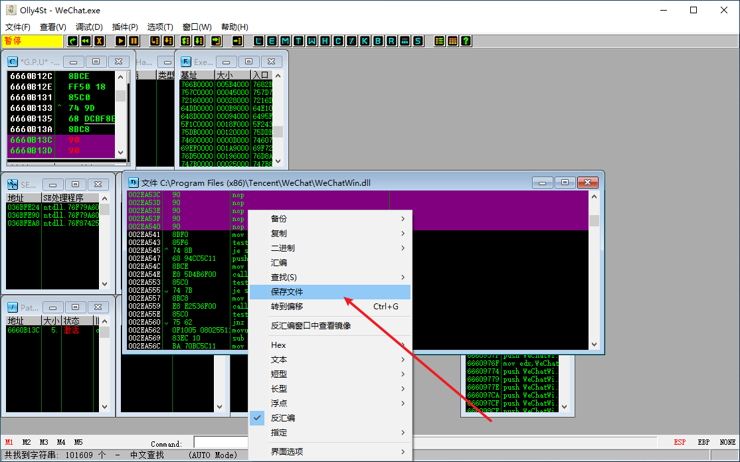
Task: Click scroll-up arrow in CPU window
Action: 120,77
